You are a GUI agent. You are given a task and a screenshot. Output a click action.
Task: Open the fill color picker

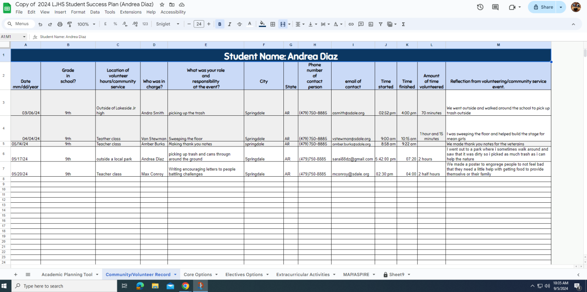[x=262, y=24]
